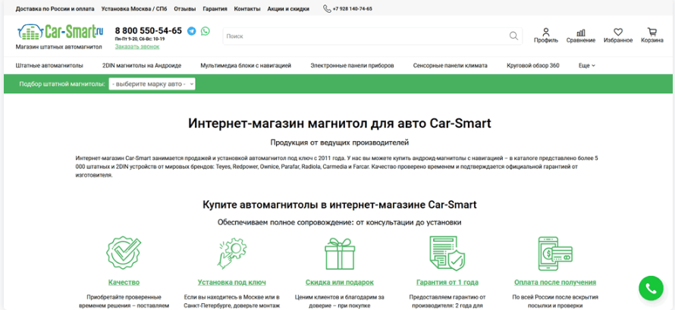Screen dimensions: 675x310
Task: Open Круговой обзор 360 category
Action: [x=533, y=66]
